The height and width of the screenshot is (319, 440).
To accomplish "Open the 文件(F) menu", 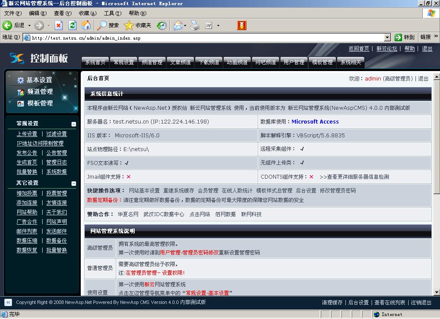I will point(12,13).
